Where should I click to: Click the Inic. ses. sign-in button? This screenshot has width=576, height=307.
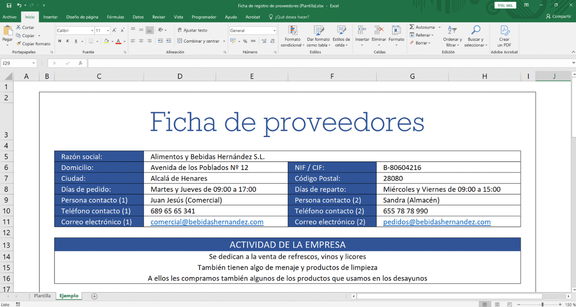[x=505, y=5]
